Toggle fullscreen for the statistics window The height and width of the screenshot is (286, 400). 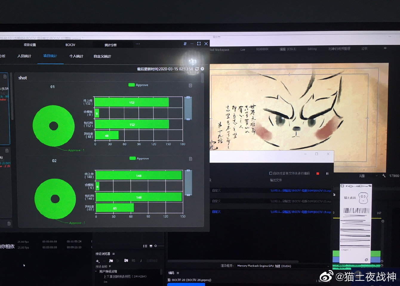[199, 43]
